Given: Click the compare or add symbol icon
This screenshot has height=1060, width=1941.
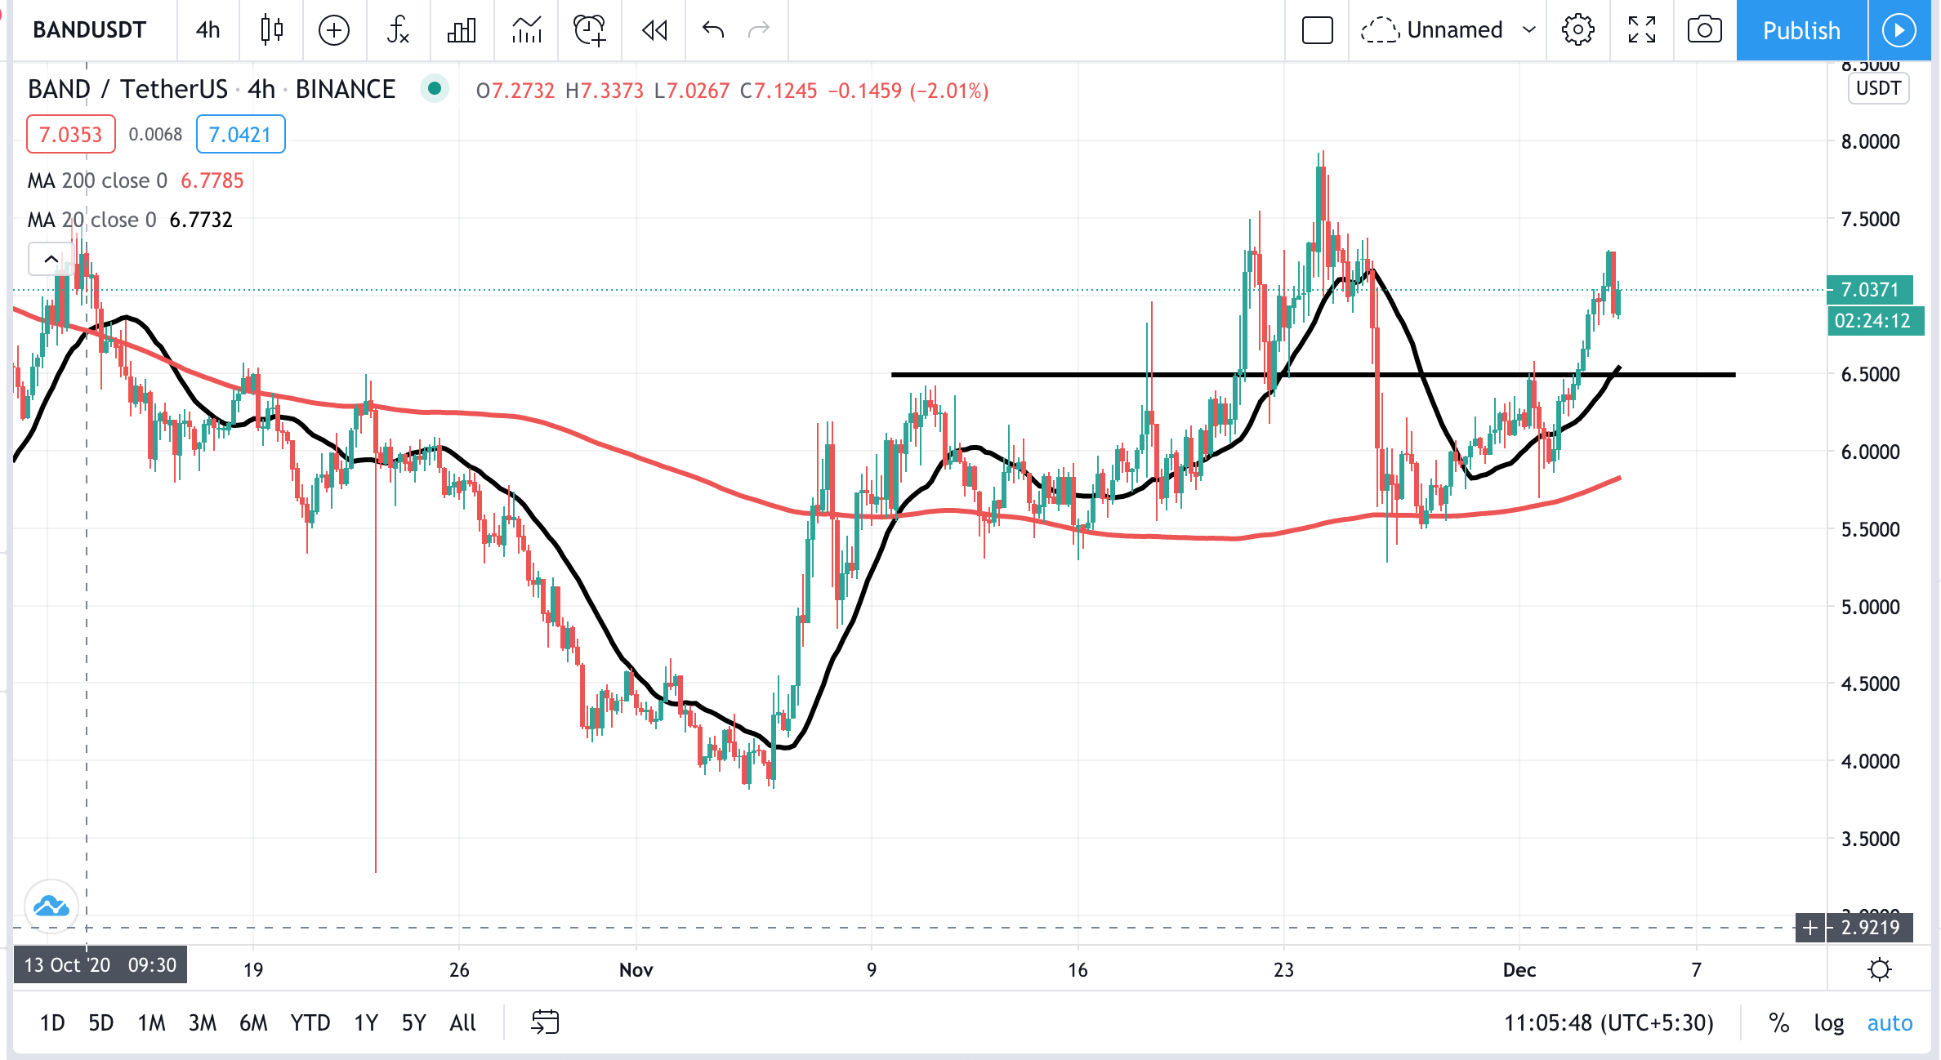Looking at the screenshot, I should click(333, 30).
